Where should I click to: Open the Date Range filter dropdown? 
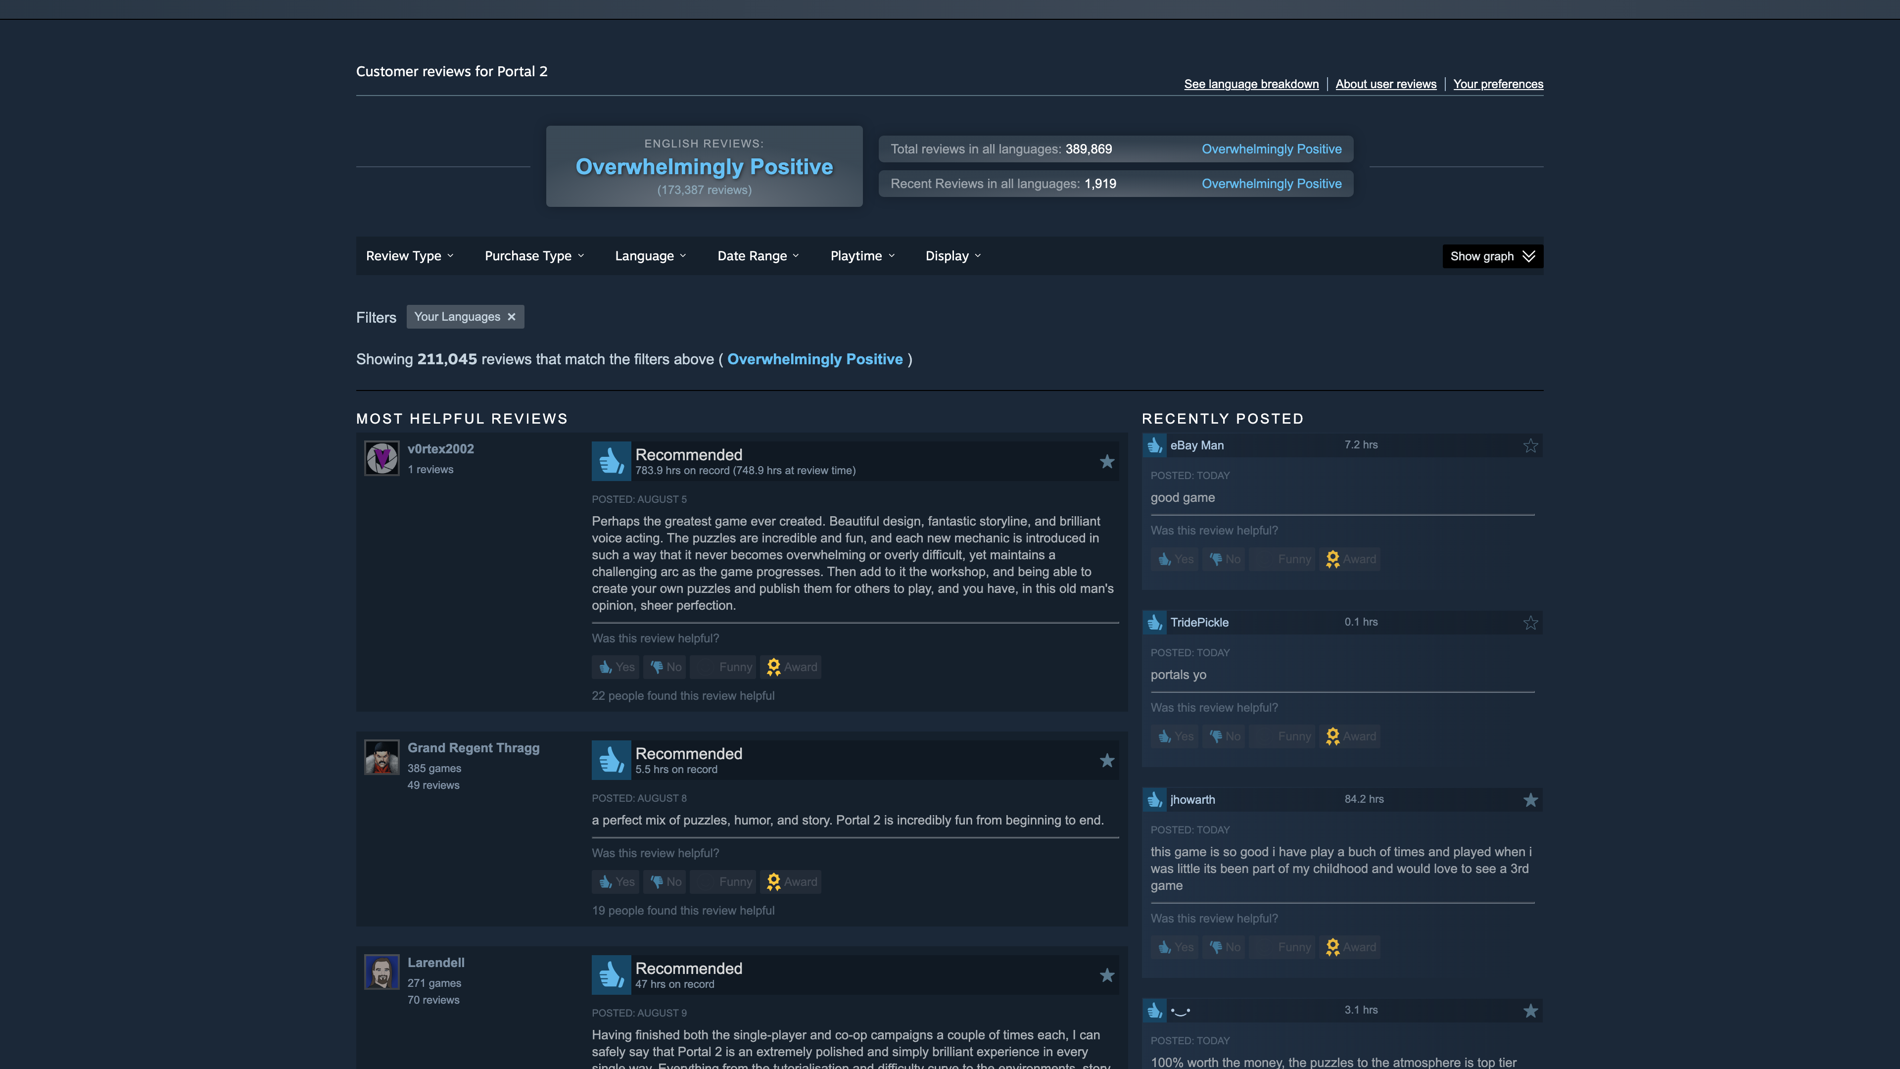click(758, 256)
